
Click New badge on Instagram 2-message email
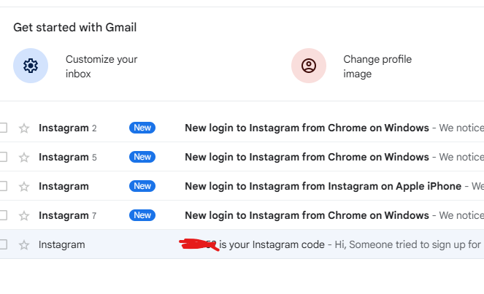[x=142, y=128]
